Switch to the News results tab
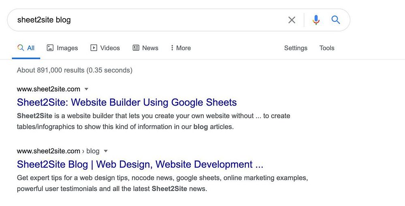This screenshot has height=206, width=405. [x=150, y=48]
